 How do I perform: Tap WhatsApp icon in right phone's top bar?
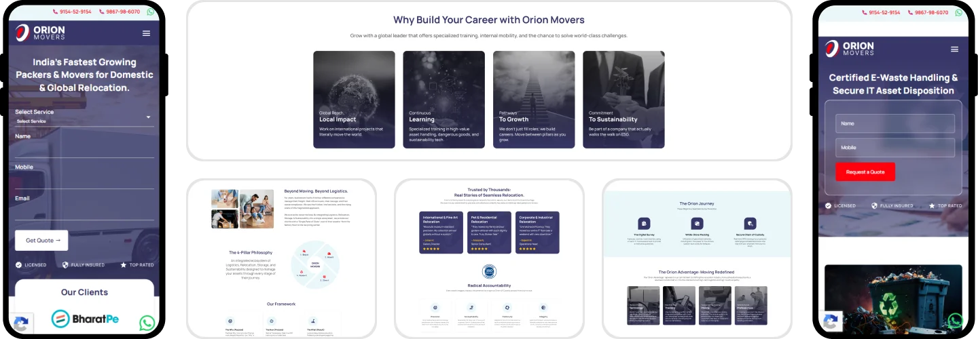(959, 12)
